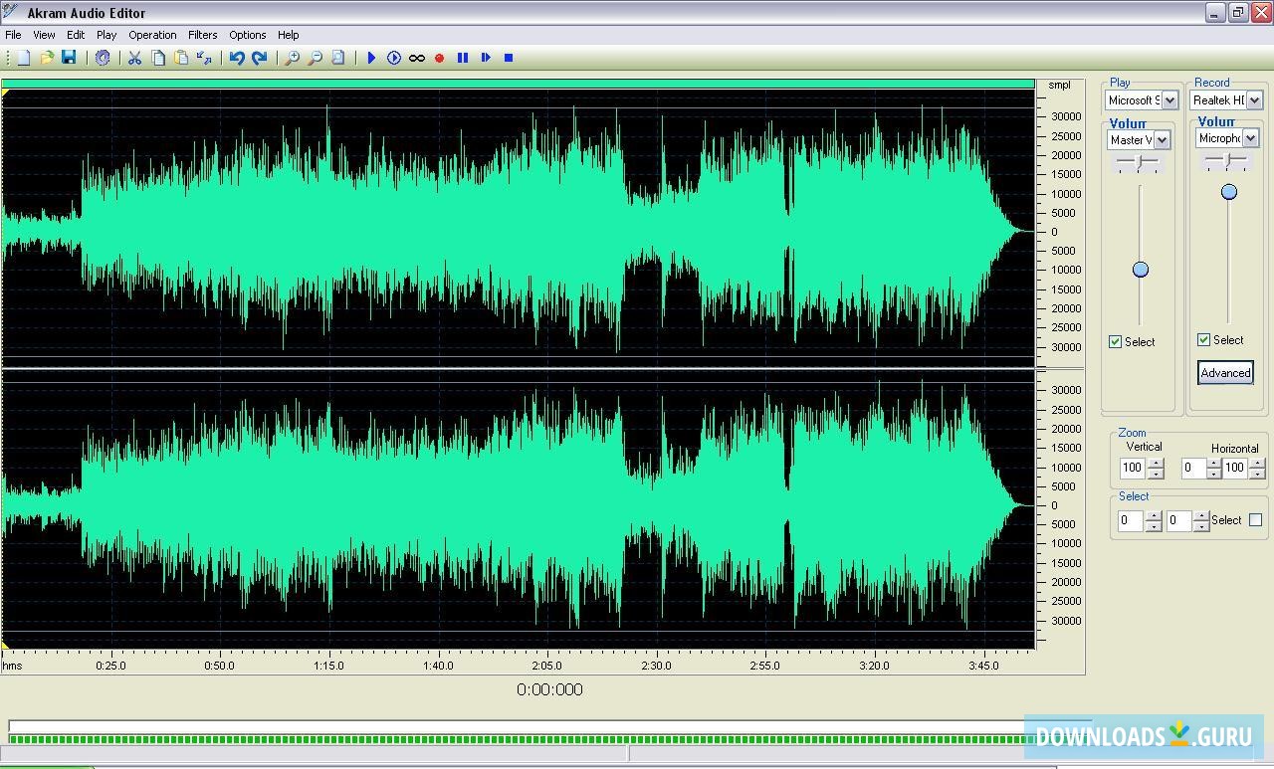Select the Cut tool in the toolbar

click(x=134, y=58)
